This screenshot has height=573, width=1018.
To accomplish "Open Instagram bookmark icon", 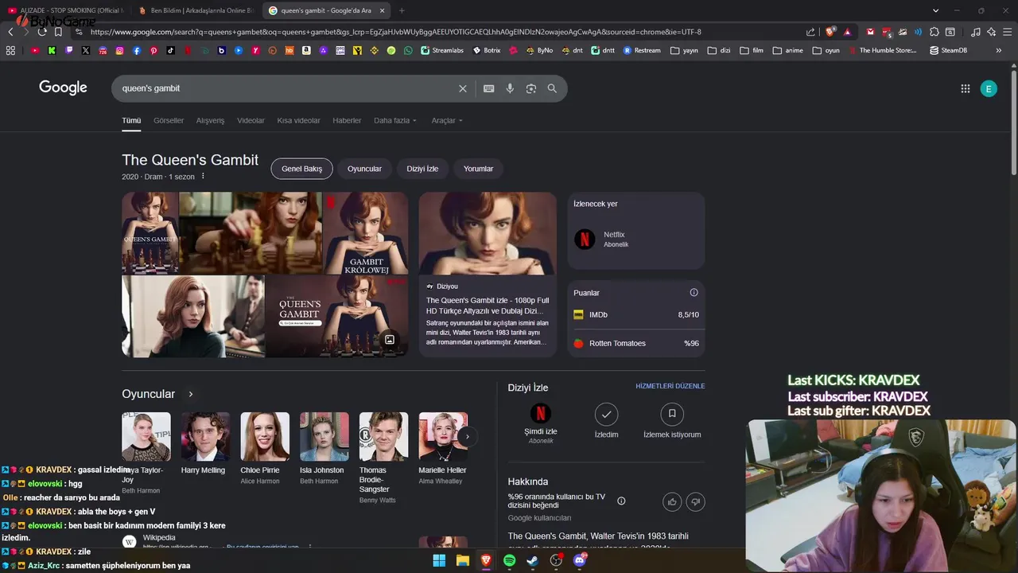I will pos(120,50).
